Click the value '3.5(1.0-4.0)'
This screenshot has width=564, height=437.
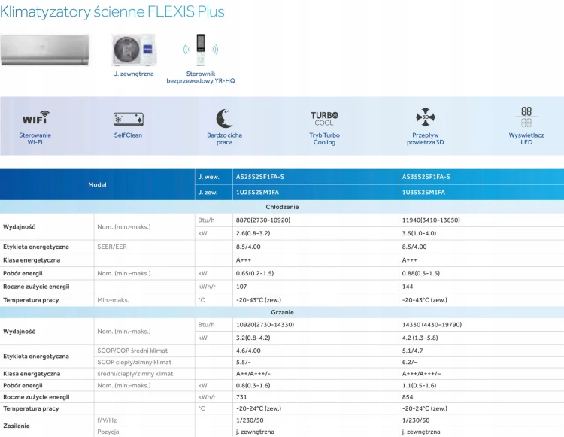(x=419, y=233)
